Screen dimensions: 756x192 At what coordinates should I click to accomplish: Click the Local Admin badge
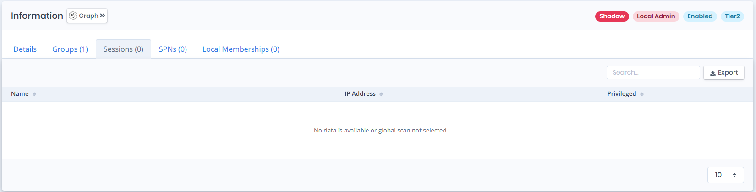tap(656, 16)
